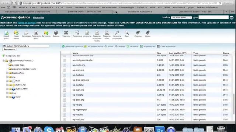Go up one level (На уровень выше)

click(93, 47)
